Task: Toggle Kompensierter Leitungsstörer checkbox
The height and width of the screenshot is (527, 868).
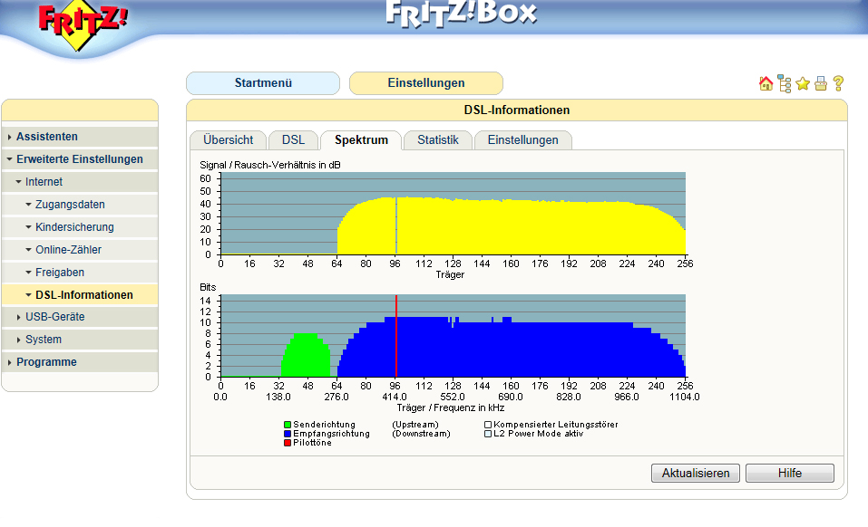Action: click(488, 425)
